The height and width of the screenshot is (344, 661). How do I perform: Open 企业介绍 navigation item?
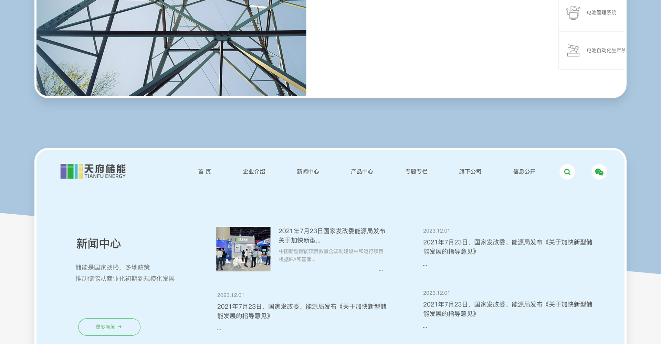point(254,172)
